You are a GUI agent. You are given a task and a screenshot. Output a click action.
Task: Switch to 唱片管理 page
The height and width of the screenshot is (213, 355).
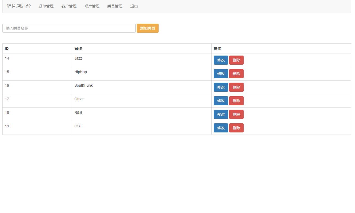pyautogui.click(x=92, y=6)
